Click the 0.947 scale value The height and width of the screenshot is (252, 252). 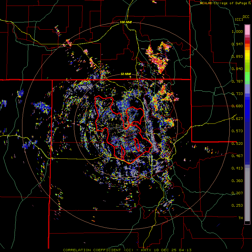[237, 44]
